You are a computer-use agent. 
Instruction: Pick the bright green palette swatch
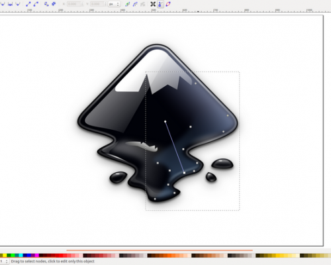(x=13, y=255)
